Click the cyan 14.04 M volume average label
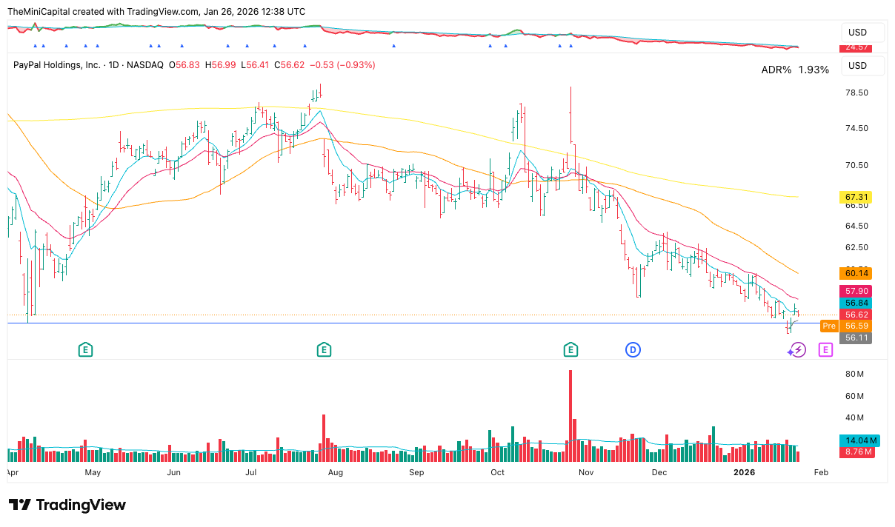Image resolution: width=895 pixels, height=527 pixels. [x=859, y=440]
